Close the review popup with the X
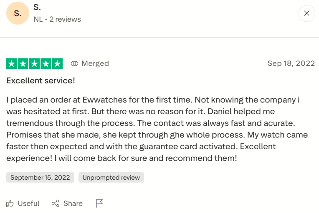 (306, 13)
